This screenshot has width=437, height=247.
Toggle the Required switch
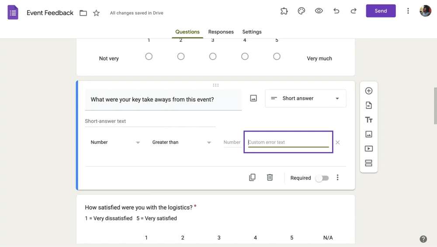[x=322, y=178]
